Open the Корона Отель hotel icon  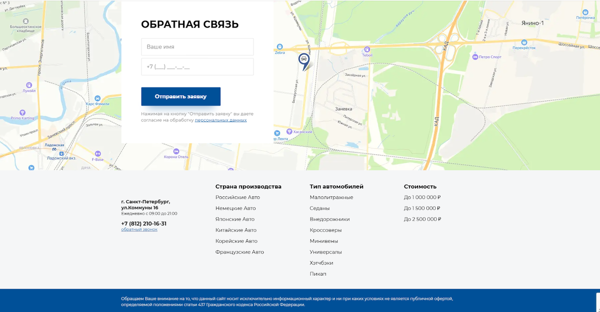(x=176, y=151)
